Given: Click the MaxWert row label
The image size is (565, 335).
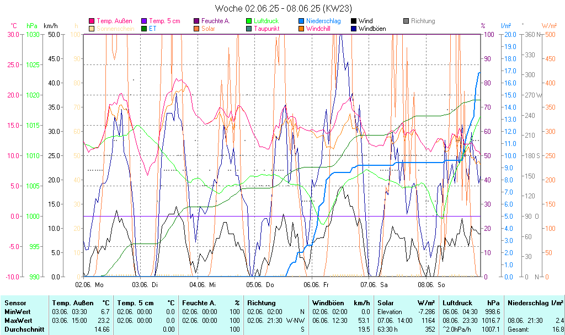Looking at the screenshot, I should click(x=18, y=321).
